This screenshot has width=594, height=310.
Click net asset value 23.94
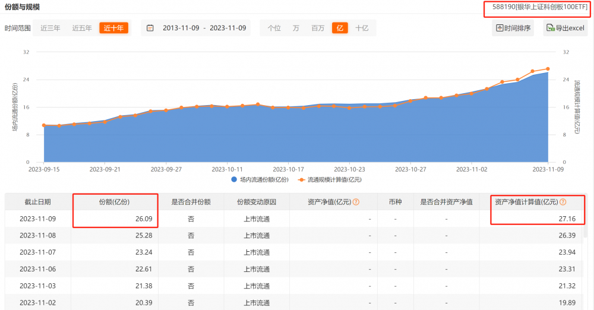[x=567, y=252]
